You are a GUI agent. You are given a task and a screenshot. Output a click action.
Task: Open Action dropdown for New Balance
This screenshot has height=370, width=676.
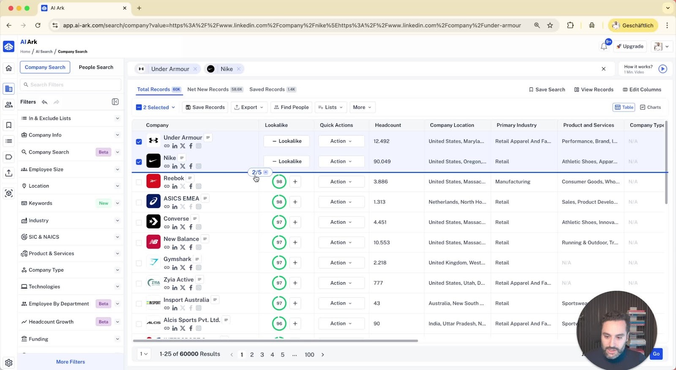pyautogui.click(x=341, y=242)
